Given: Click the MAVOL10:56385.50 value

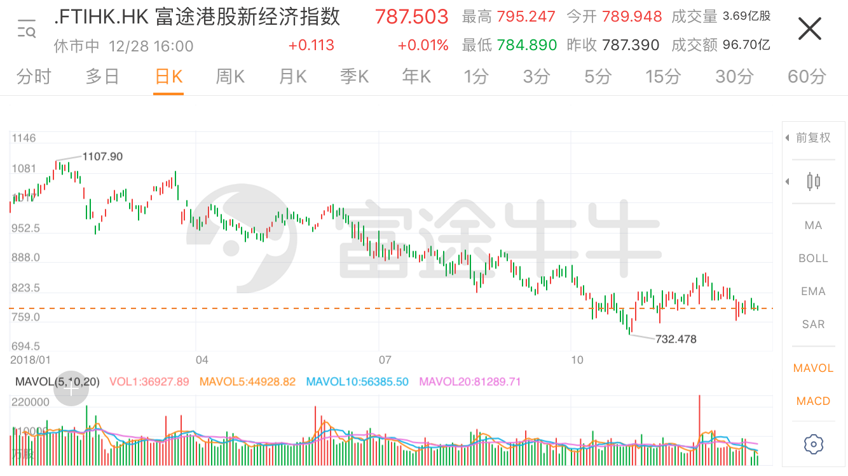Looking at the screenshot, I should [x=357, y=381].
